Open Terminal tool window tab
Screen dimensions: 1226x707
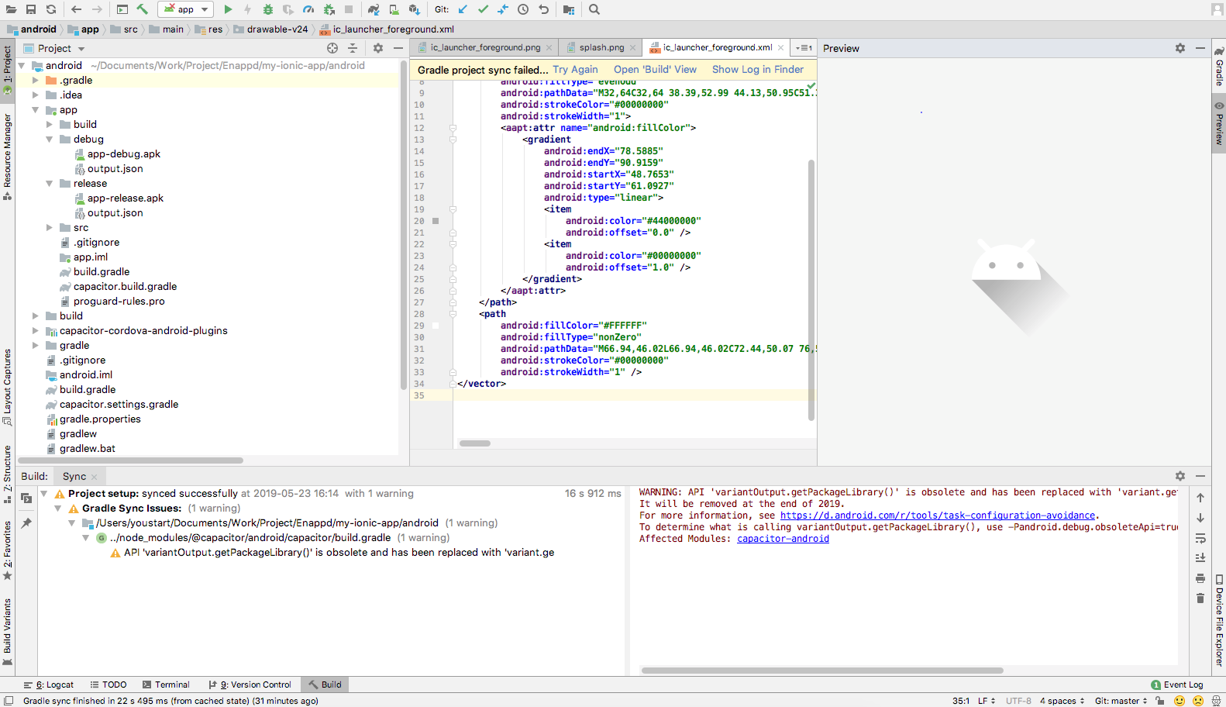(166, 685)
